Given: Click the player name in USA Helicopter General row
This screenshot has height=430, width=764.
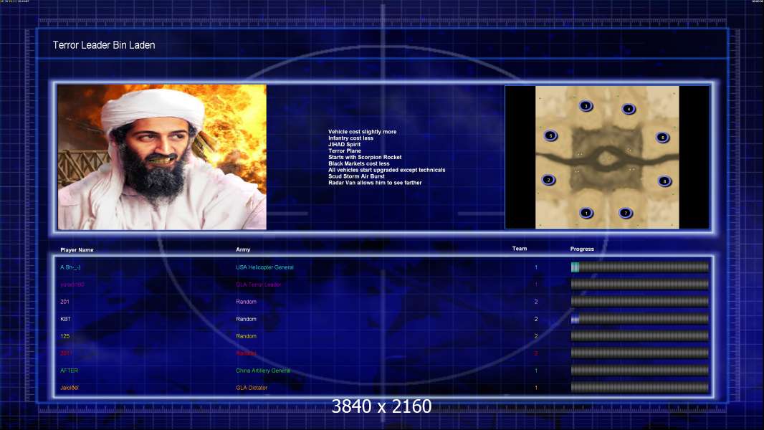Looking at the screenshot, I should pos(70,267).
